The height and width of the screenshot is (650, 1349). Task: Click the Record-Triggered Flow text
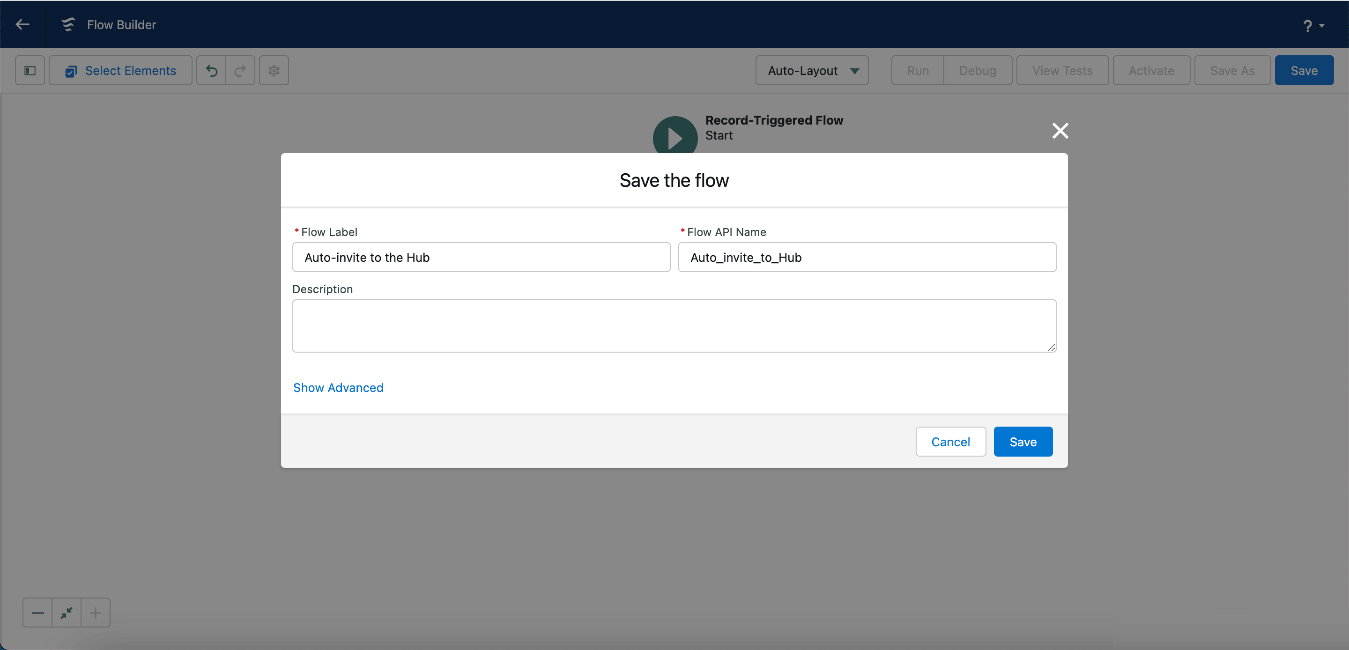pyautogui.click(x=774, y=120)
